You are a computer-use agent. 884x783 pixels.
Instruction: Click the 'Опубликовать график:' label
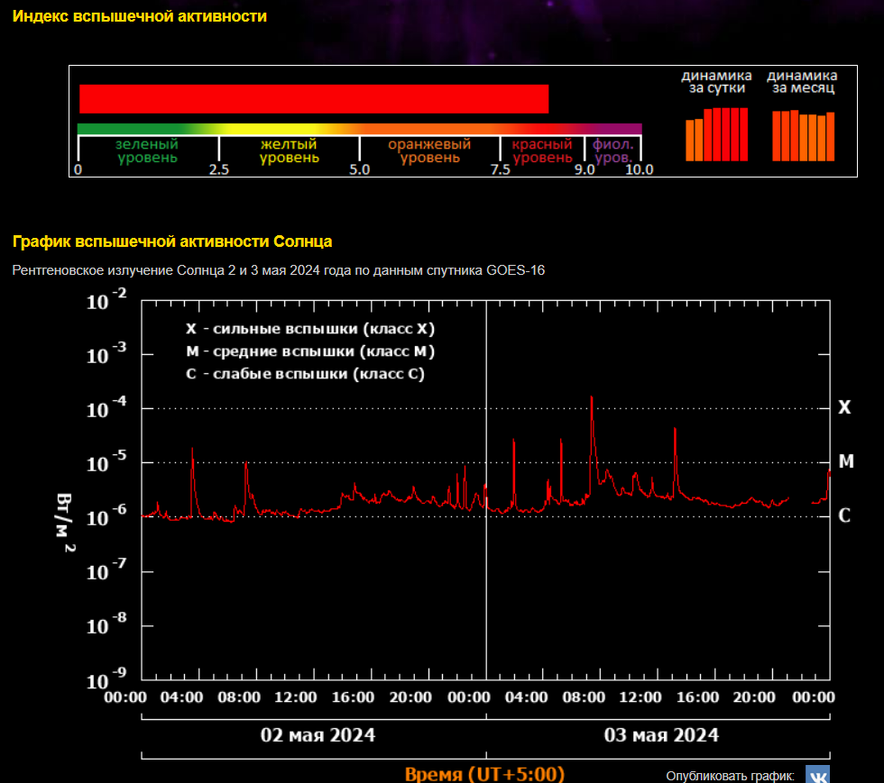[730, 776]
